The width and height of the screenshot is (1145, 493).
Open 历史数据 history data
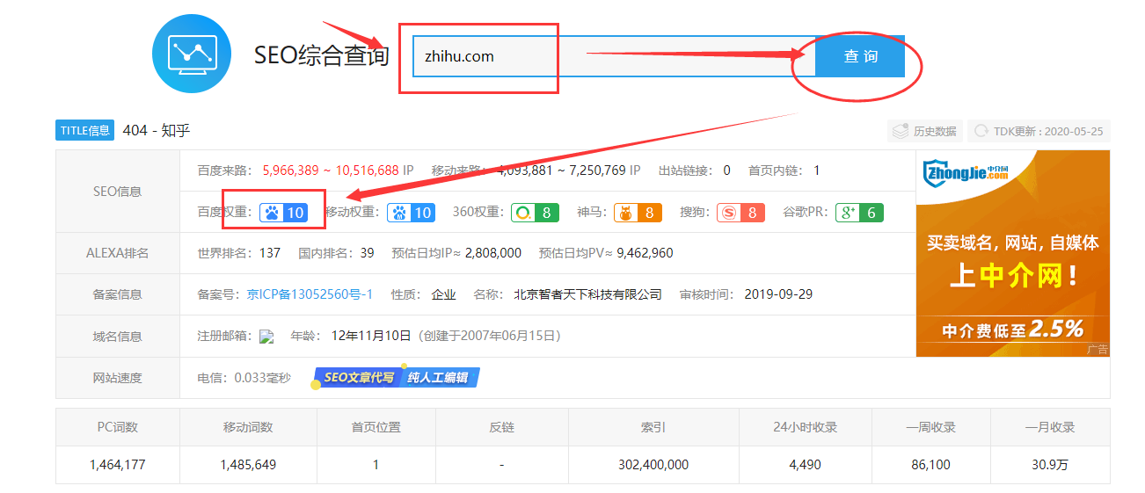pos(924,131)
